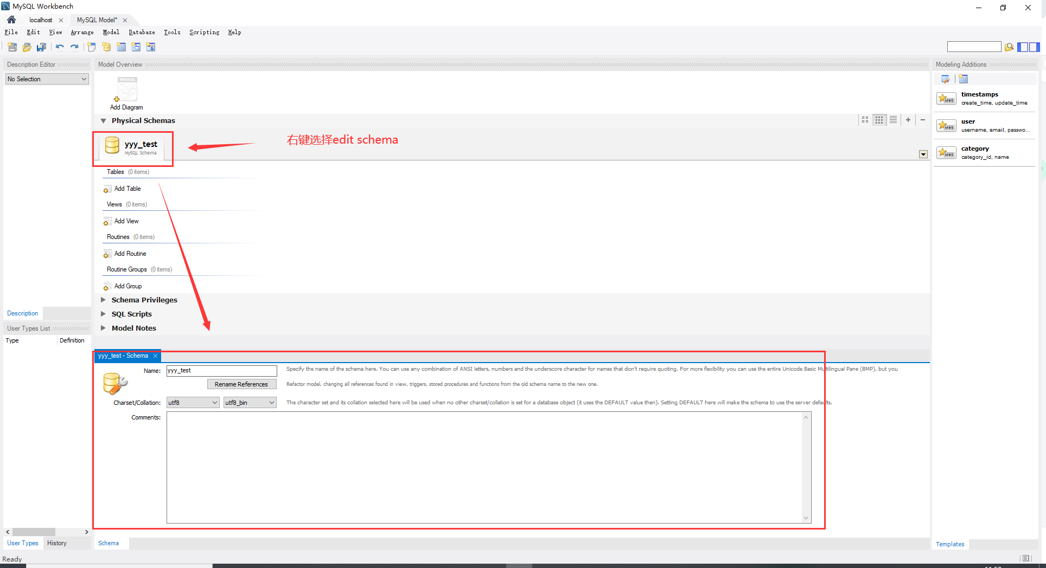Screen dimensions: 1046x568
Task: Switch to the list view of schemas
Action: [x=894, y=120]
